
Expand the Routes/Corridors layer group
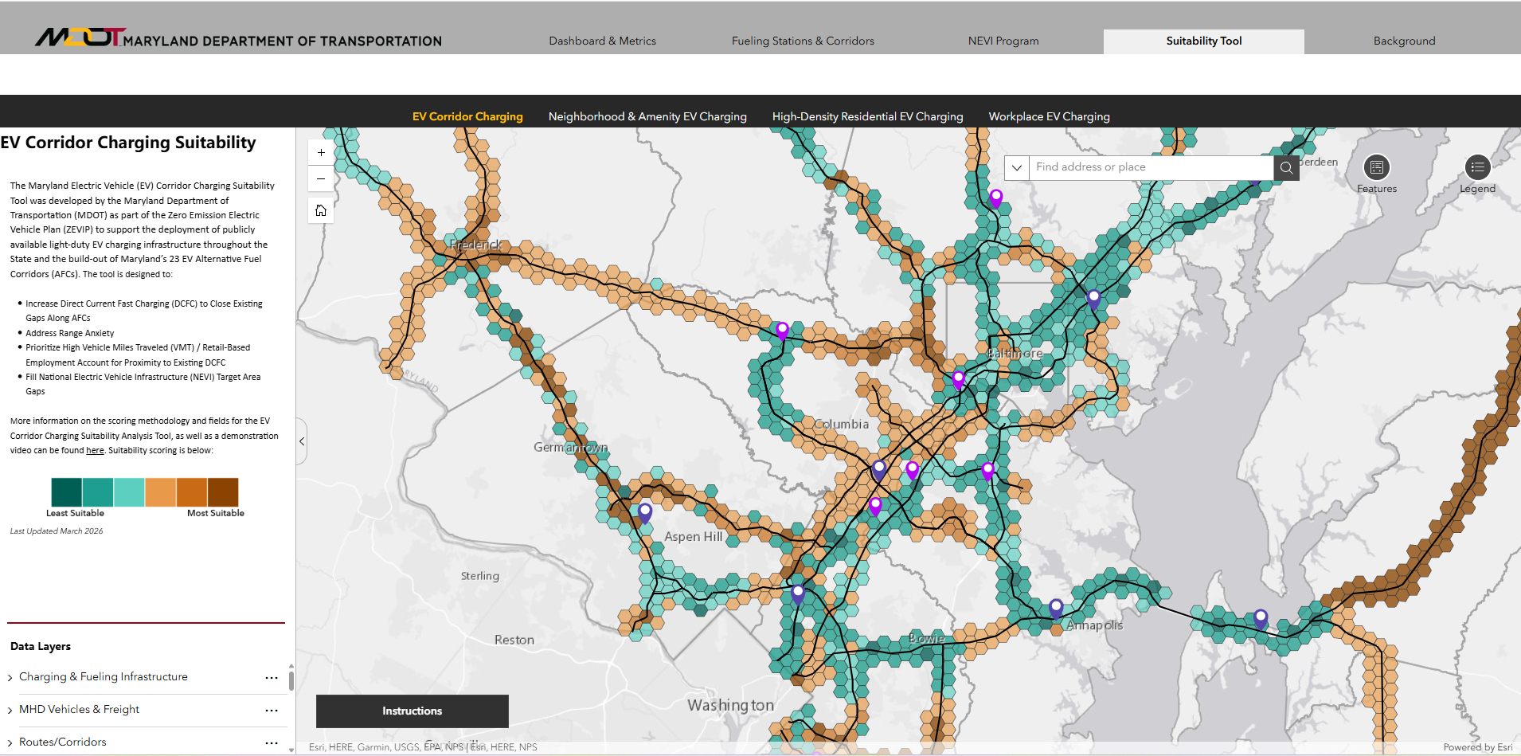click(10, 742)
